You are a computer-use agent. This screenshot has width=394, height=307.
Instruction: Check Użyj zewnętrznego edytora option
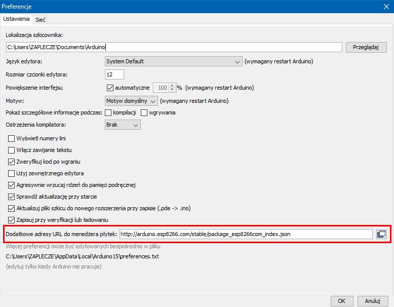(x=11, y=173)
